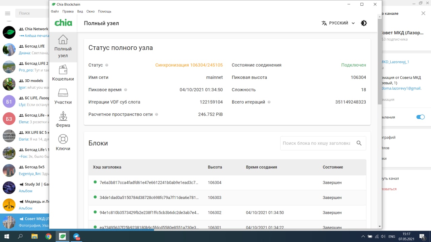
Task: Open Ботсад LIFE chat from Диана
Action: coord(25,49)
